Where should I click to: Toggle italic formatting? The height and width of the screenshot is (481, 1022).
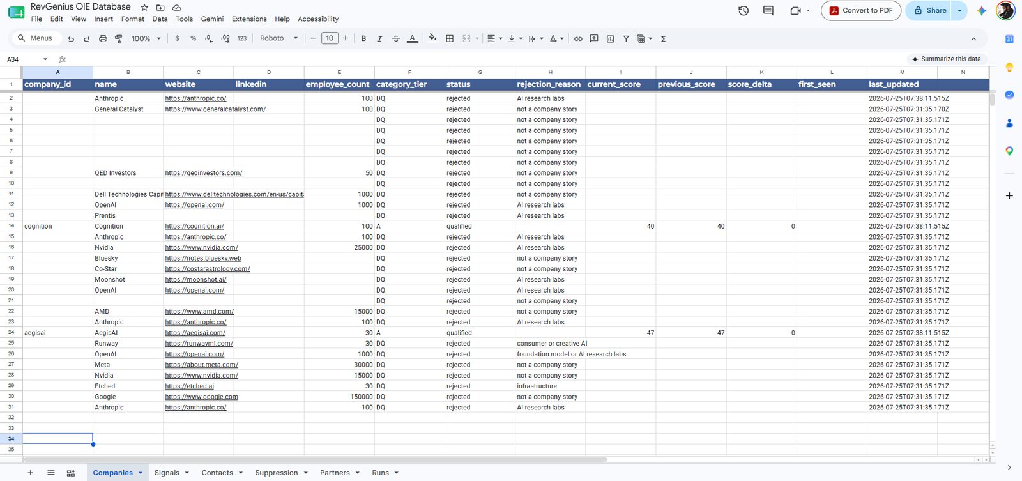click(x=379, y=38)
